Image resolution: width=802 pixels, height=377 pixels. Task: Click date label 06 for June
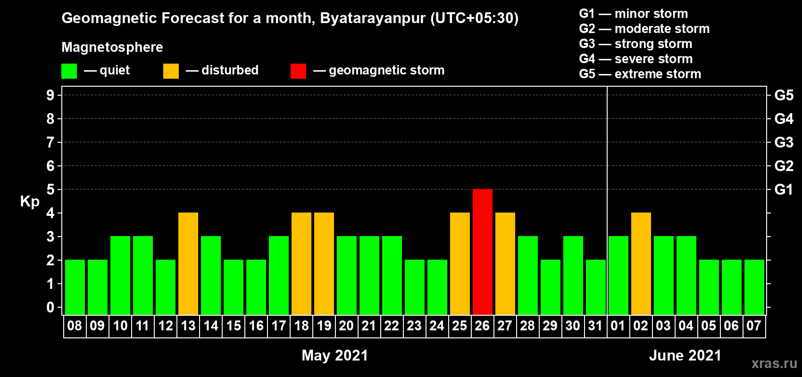731,326
